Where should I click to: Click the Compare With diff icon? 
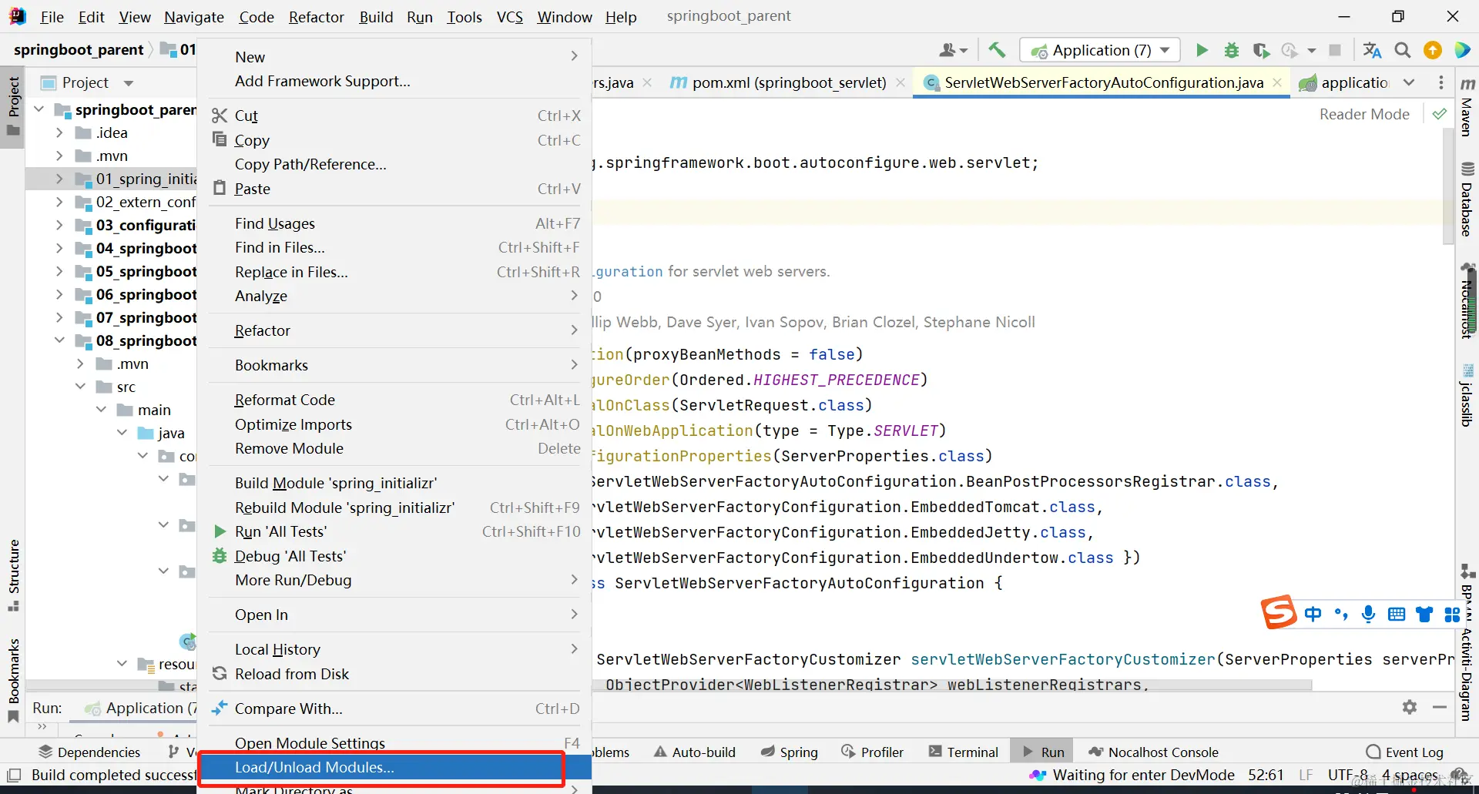point(220,708)
